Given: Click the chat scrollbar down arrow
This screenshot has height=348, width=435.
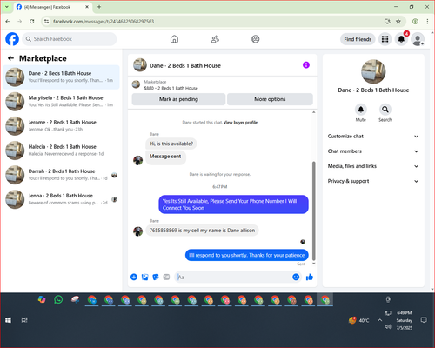Looking at the screenshot, I should 313,264.
